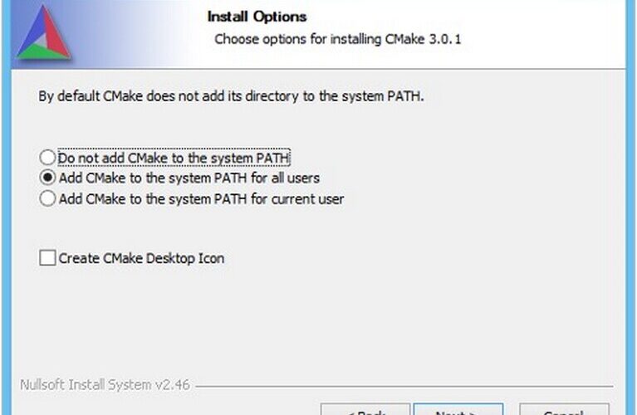The image size is (637, 415).
Task: Click the CMake triangle logo
Action: [44, 32]
